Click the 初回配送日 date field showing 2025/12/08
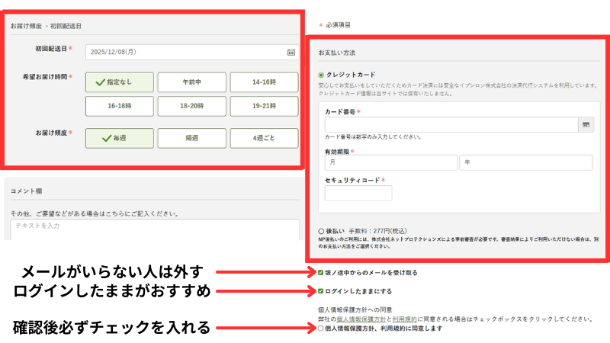Image resolution: width=610 pixels, height=343 pixels. pyautogui.click(x=192, y=52)
